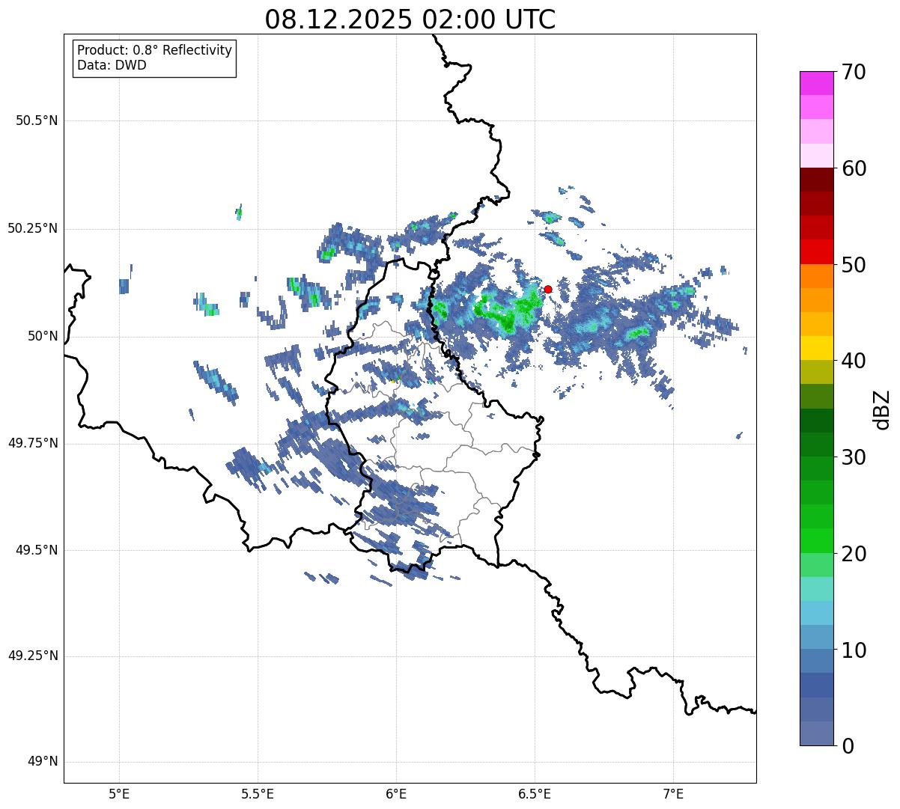The width and height of the screenshot is (900, 809).
Task: Click the bright green colorbar segment above 20
Action: pyautogui.click(x=816, y=540)
